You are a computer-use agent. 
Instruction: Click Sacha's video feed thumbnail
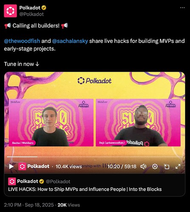coord(51,123)
